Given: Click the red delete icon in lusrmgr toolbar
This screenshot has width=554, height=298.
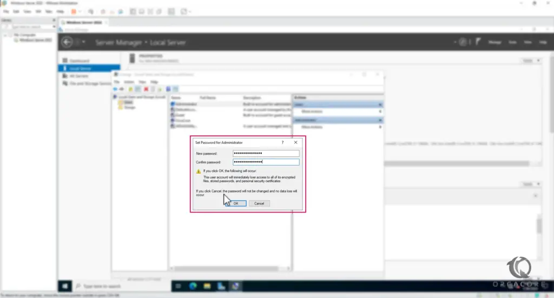Looking at the screenshot, I should coord(146,89).
